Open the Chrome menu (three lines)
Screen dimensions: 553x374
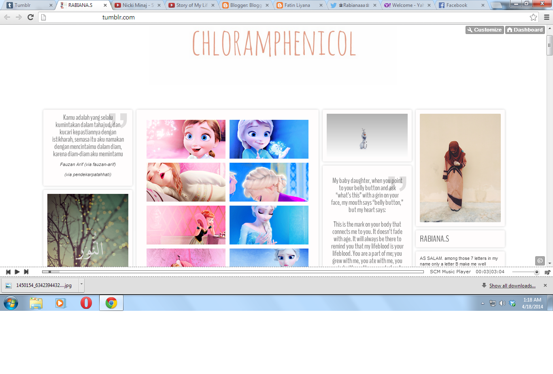click(547, 17)
